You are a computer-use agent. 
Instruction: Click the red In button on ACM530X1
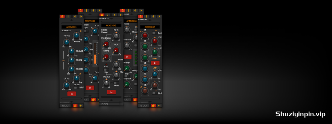(x=111, y=92)
